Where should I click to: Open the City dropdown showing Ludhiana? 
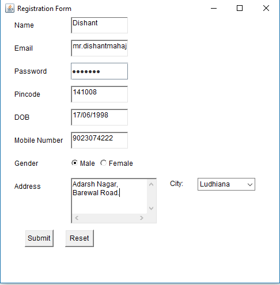tap(226, 184)
